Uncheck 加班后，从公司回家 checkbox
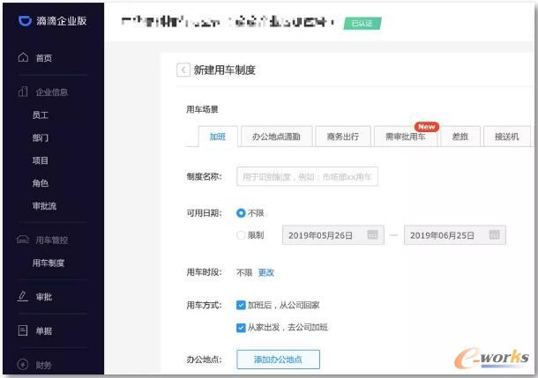538x378 pixels. (x=241, y=305)
